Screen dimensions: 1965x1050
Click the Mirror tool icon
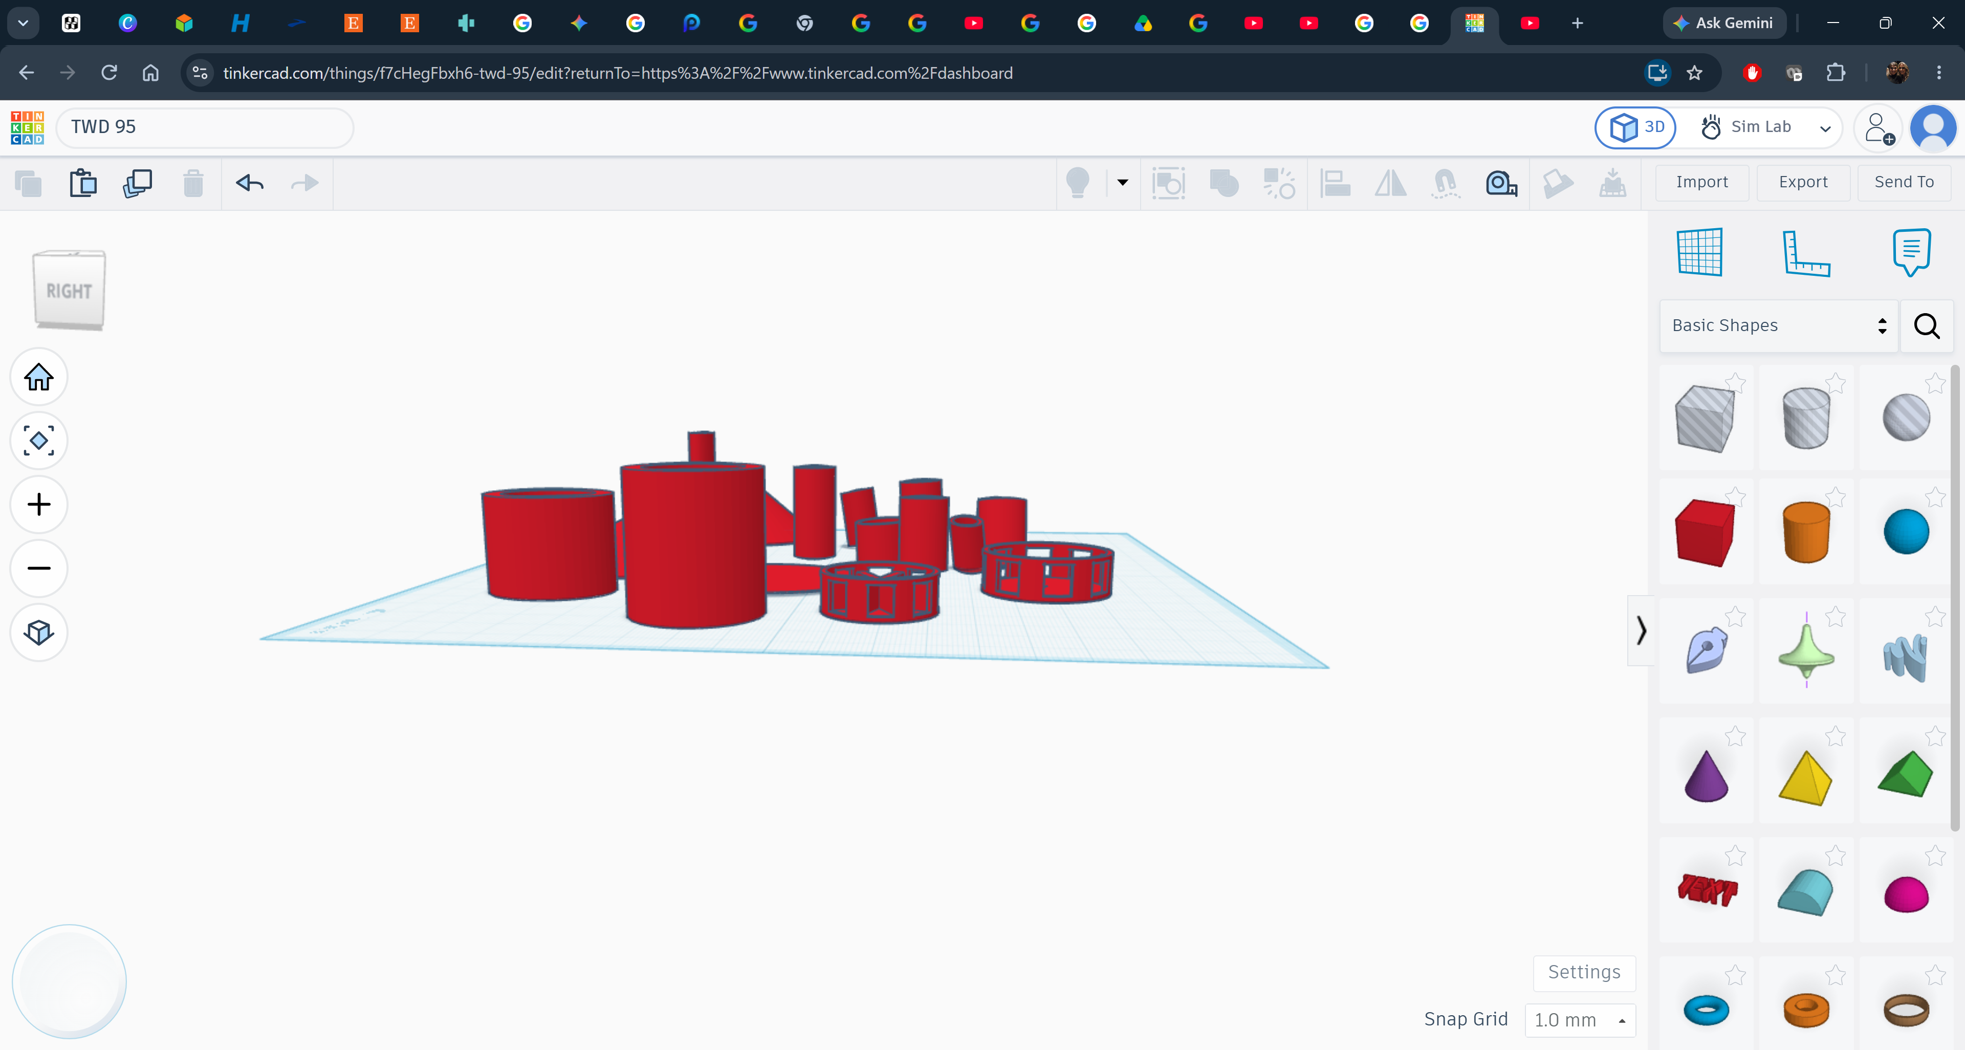tap(1391, 183)
